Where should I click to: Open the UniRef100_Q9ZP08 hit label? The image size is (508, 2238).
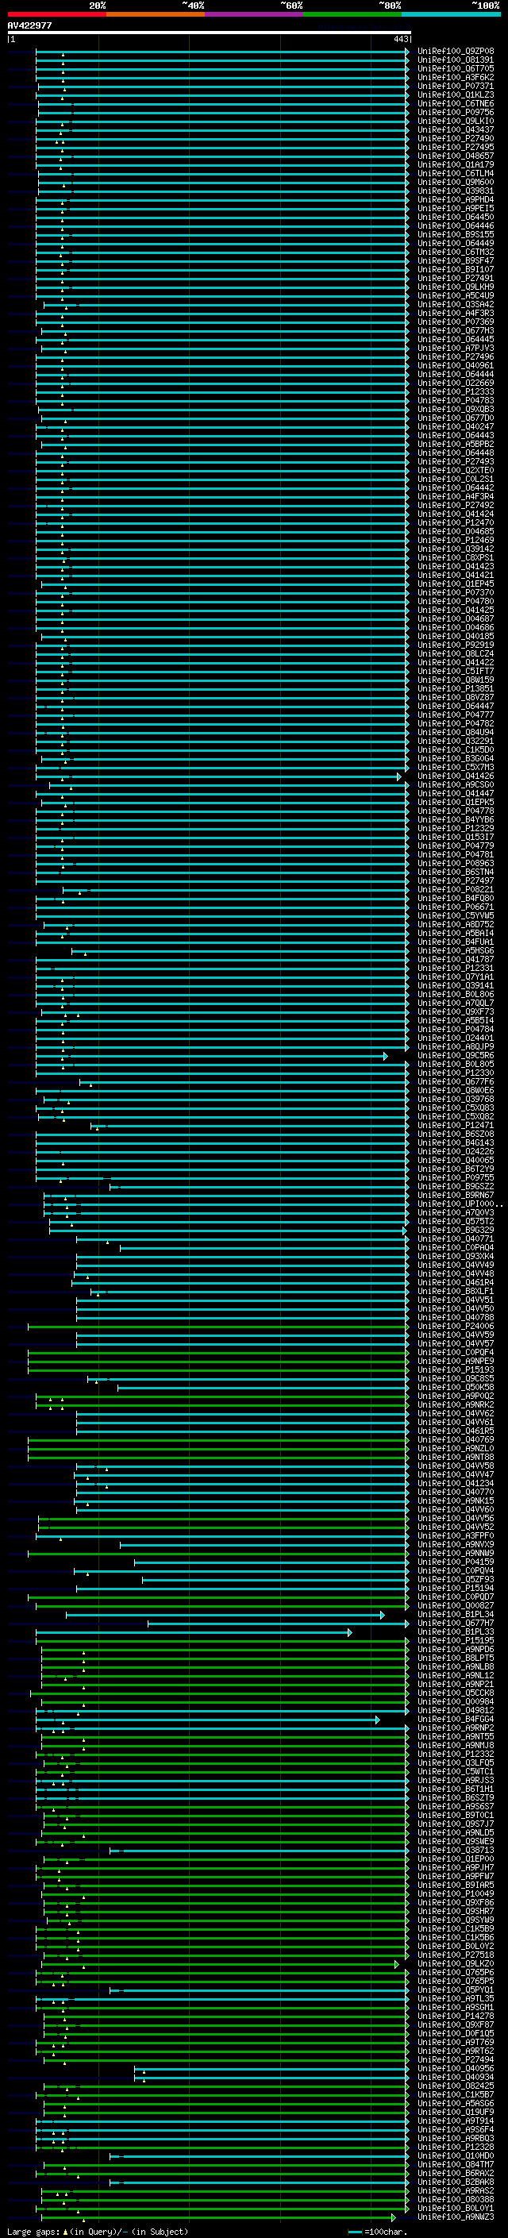tap(456, 52)
